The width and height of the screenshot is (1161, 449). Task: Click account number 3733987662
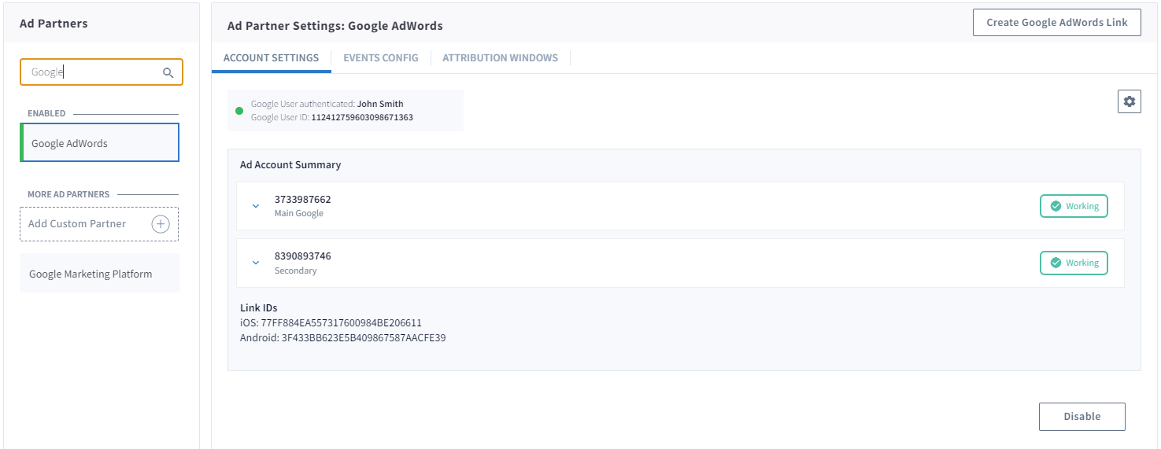(303, 200)
